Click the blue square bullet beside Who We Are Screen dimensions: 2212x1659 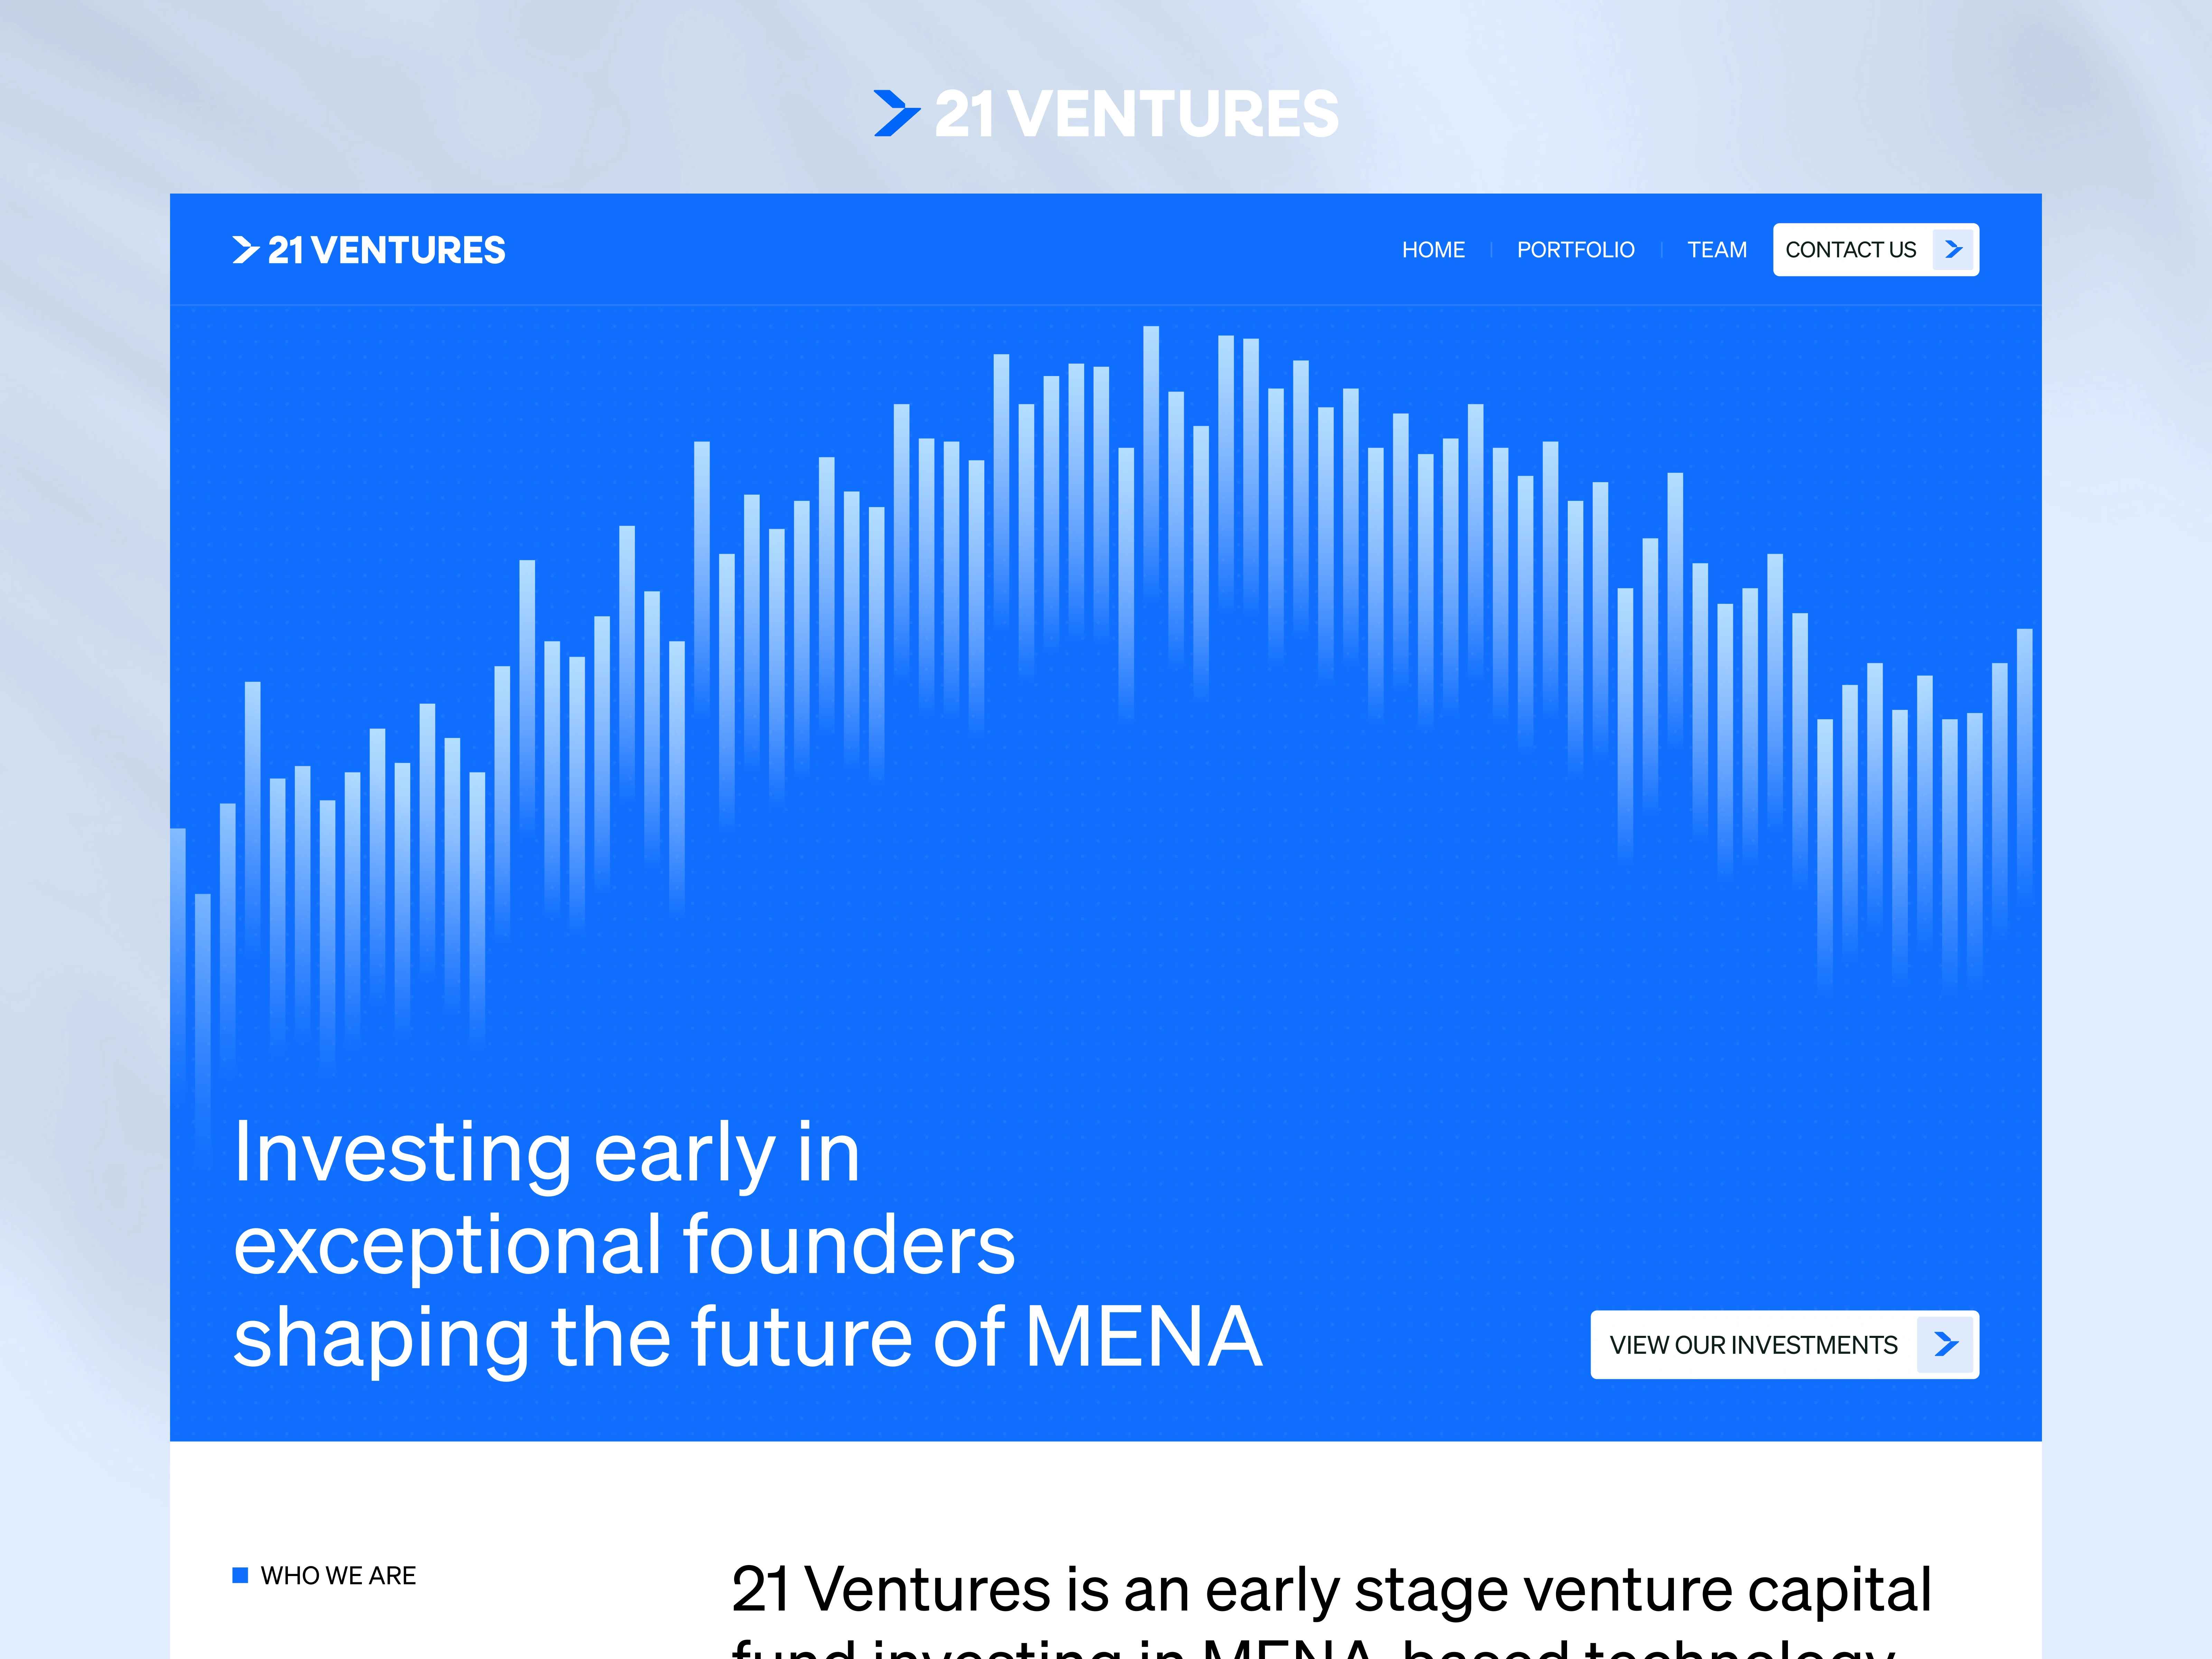[x=240, y=1575]
